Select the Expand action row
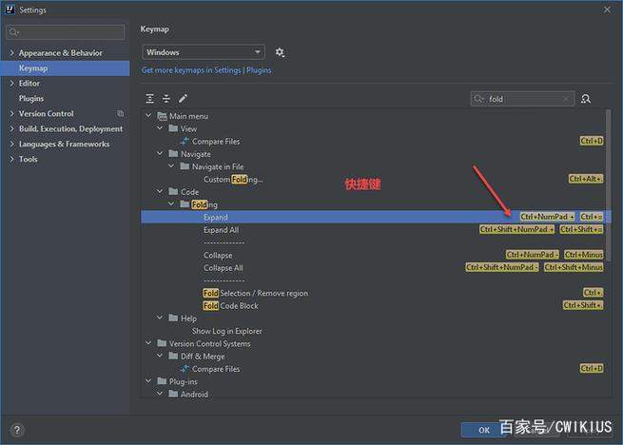Viewport: 623px width, 445px height. [x=376, y=217]
